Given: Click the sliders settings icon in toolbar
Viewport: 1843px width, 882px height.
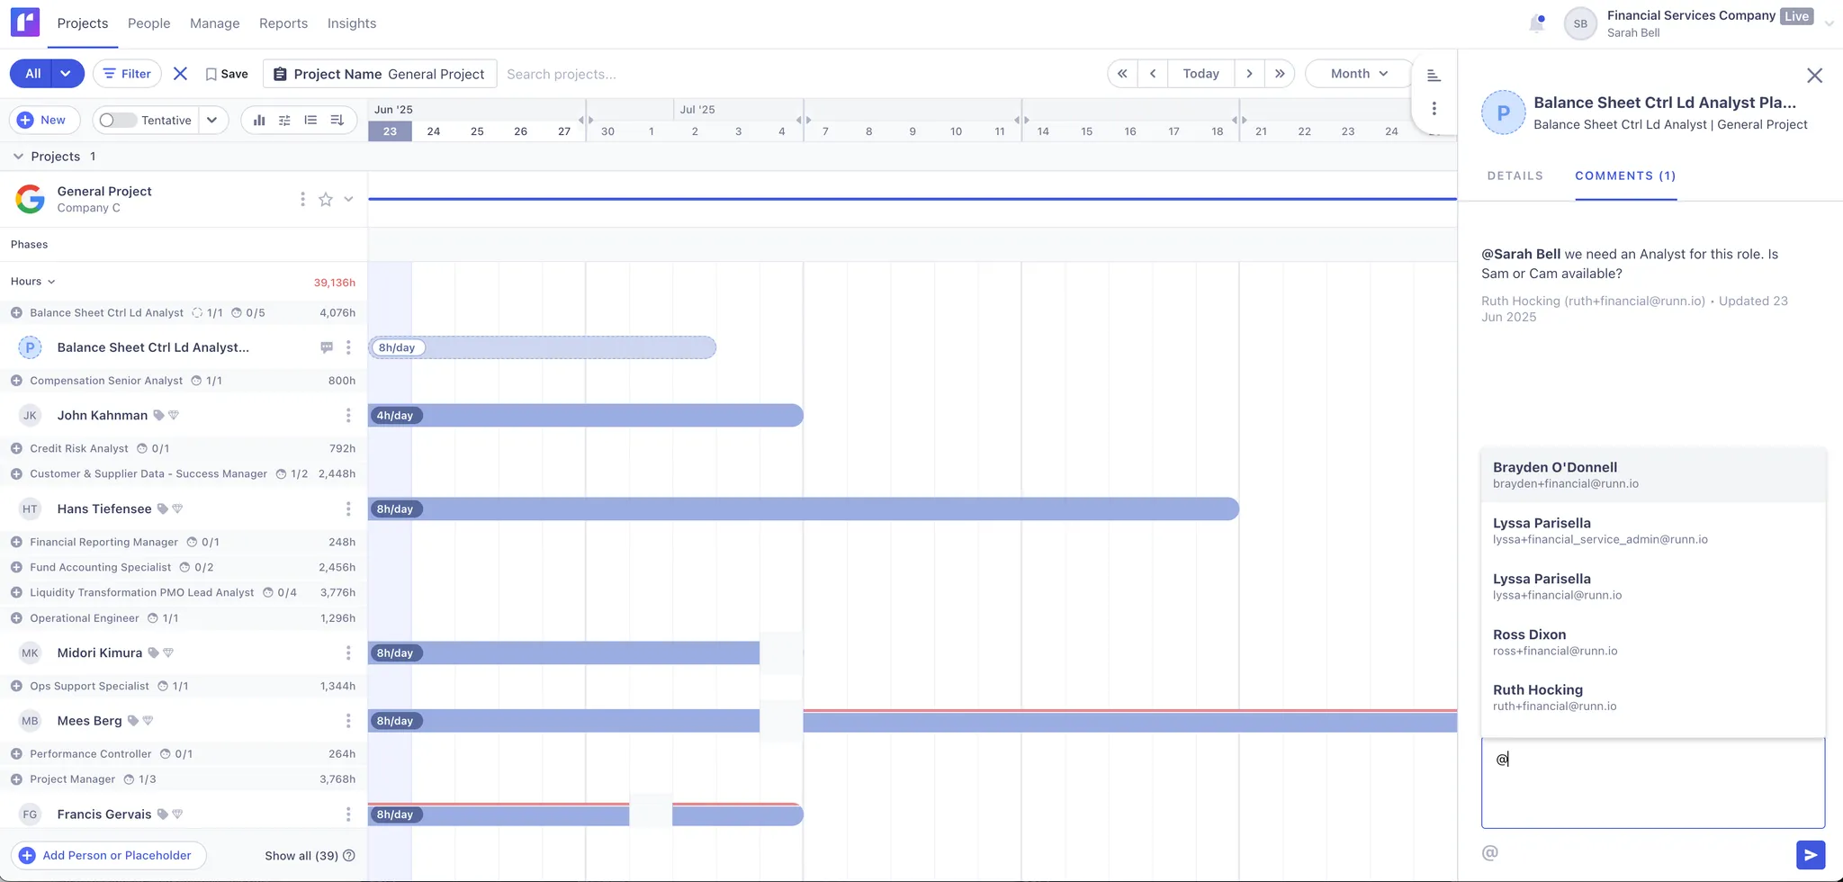Looking at the screenshot, I should 284,120.
